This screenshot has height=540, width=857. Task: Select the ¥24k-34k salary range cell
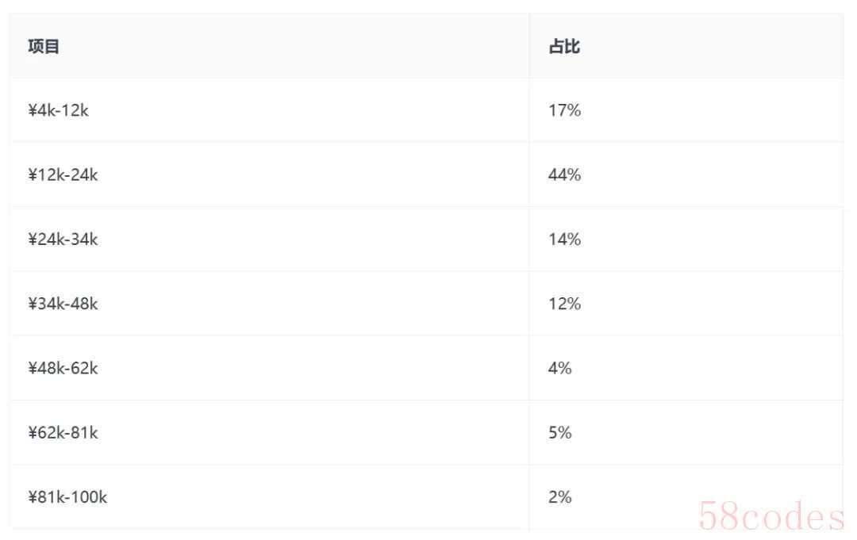coord(63,239)
